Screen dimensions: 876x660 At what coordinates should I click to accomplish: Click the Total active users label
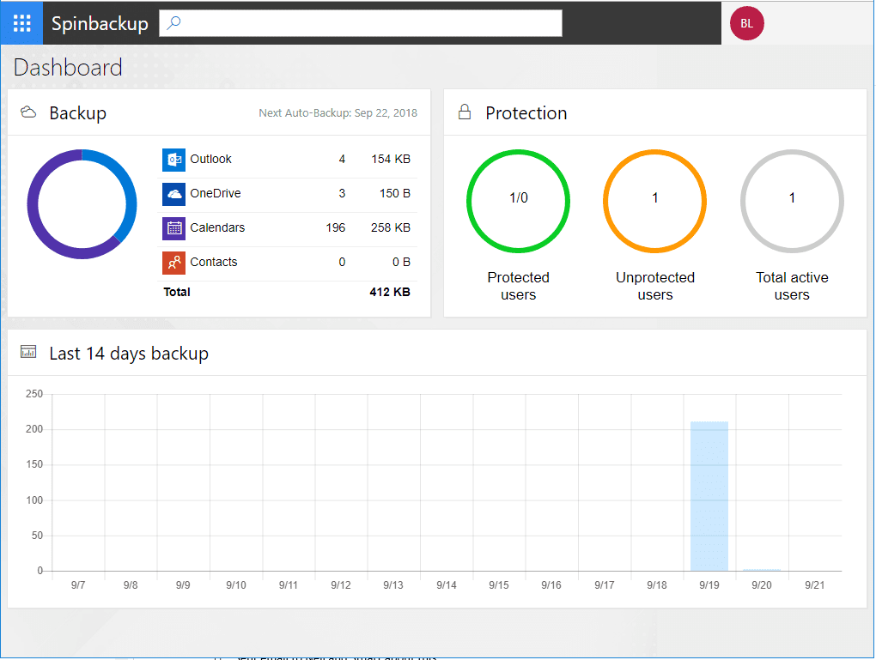[x=792, y=286]
